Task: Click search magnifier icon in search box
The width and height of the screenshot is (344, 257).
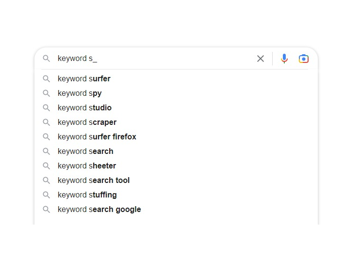Action: point(47,59)
